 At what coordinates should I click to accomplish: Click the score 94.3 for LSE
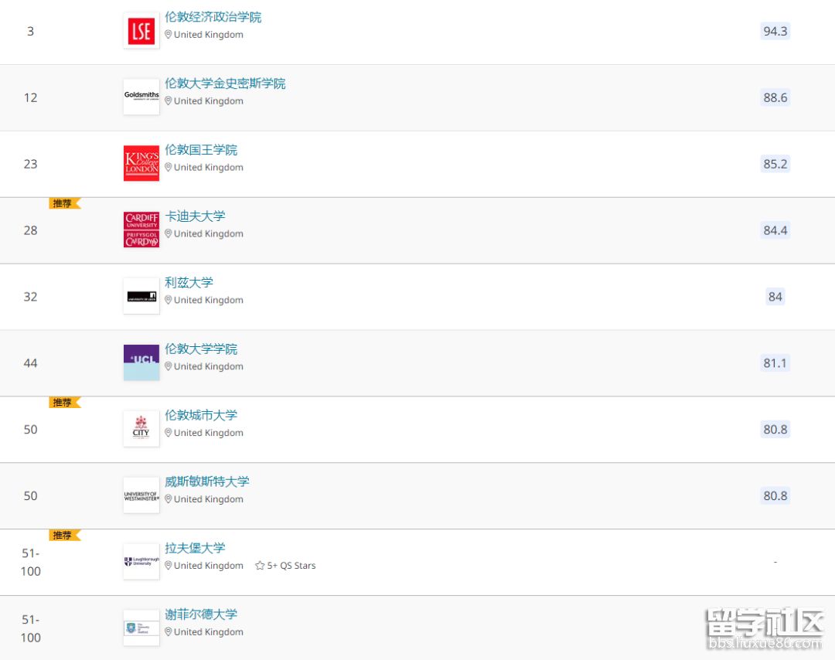pos(775,32)
